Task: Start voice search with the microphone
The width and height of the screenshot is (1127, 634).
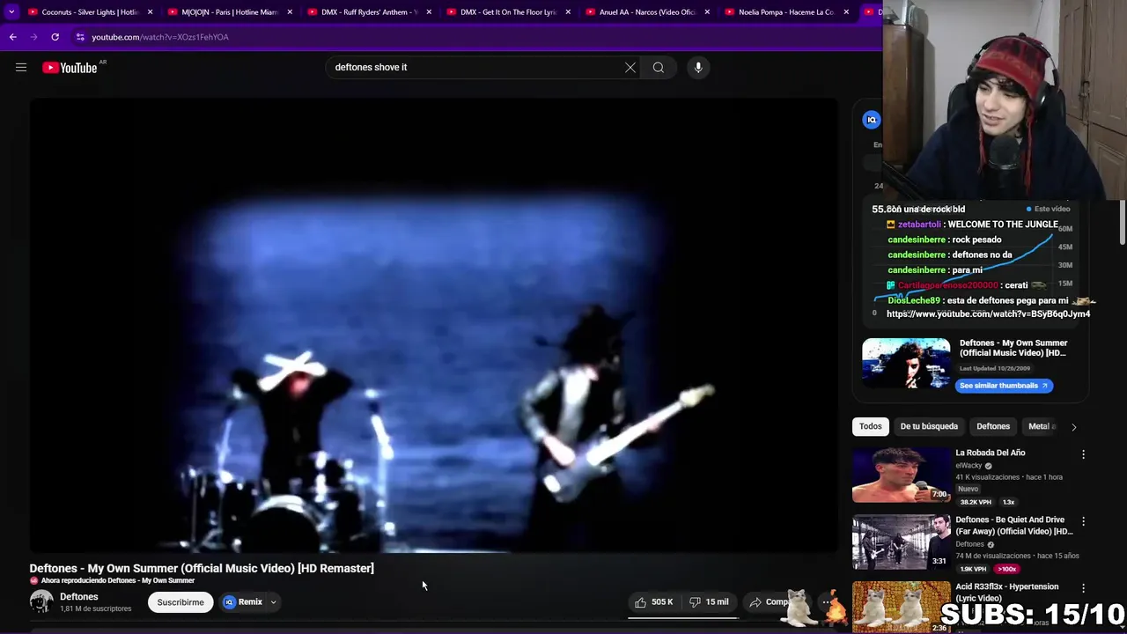Action: [x=698, y=67]
